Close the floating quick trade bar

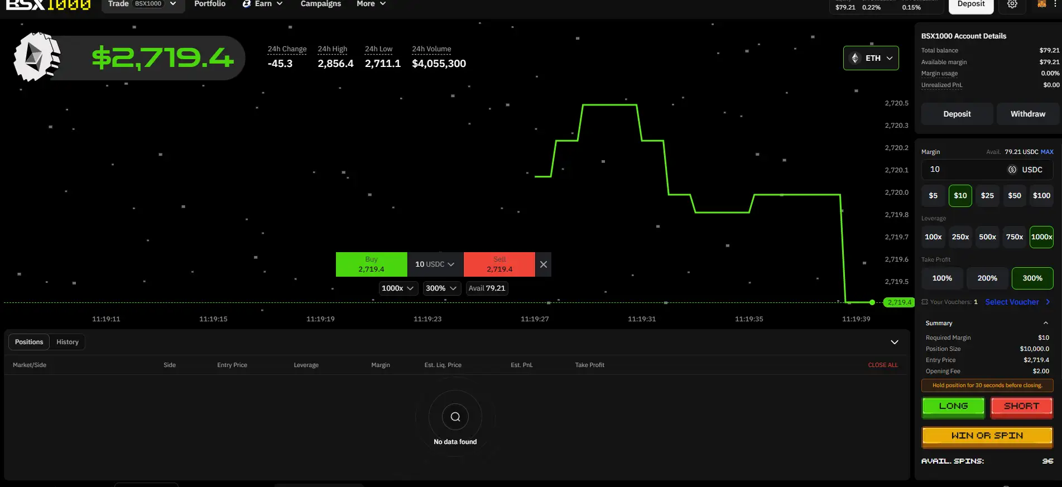(x=543, y=264)
